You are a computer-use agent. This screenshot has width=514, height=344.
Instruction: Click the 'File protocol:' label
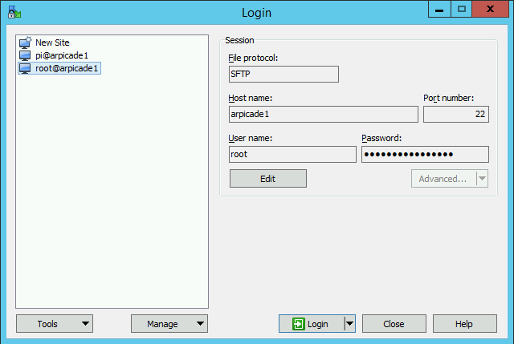(253, 58)
